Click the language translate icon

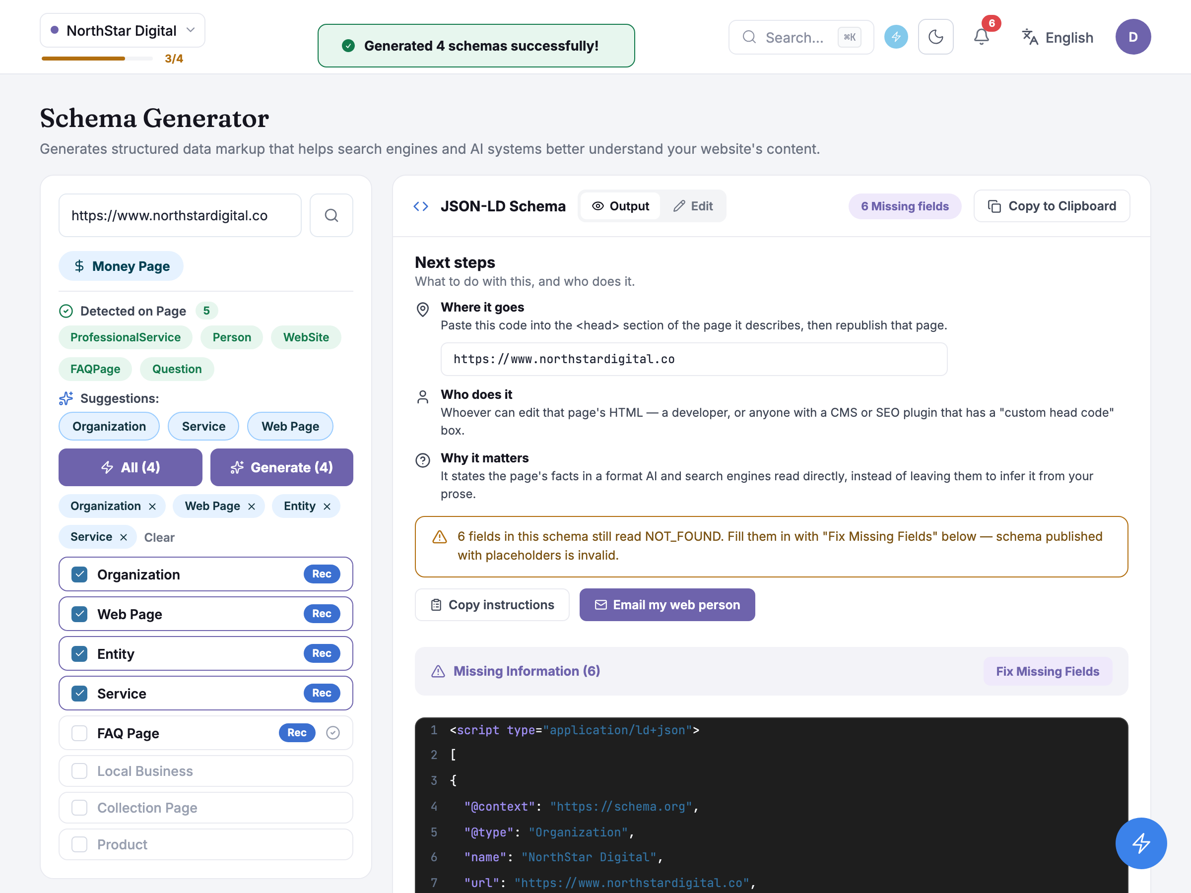point(1030,37)
